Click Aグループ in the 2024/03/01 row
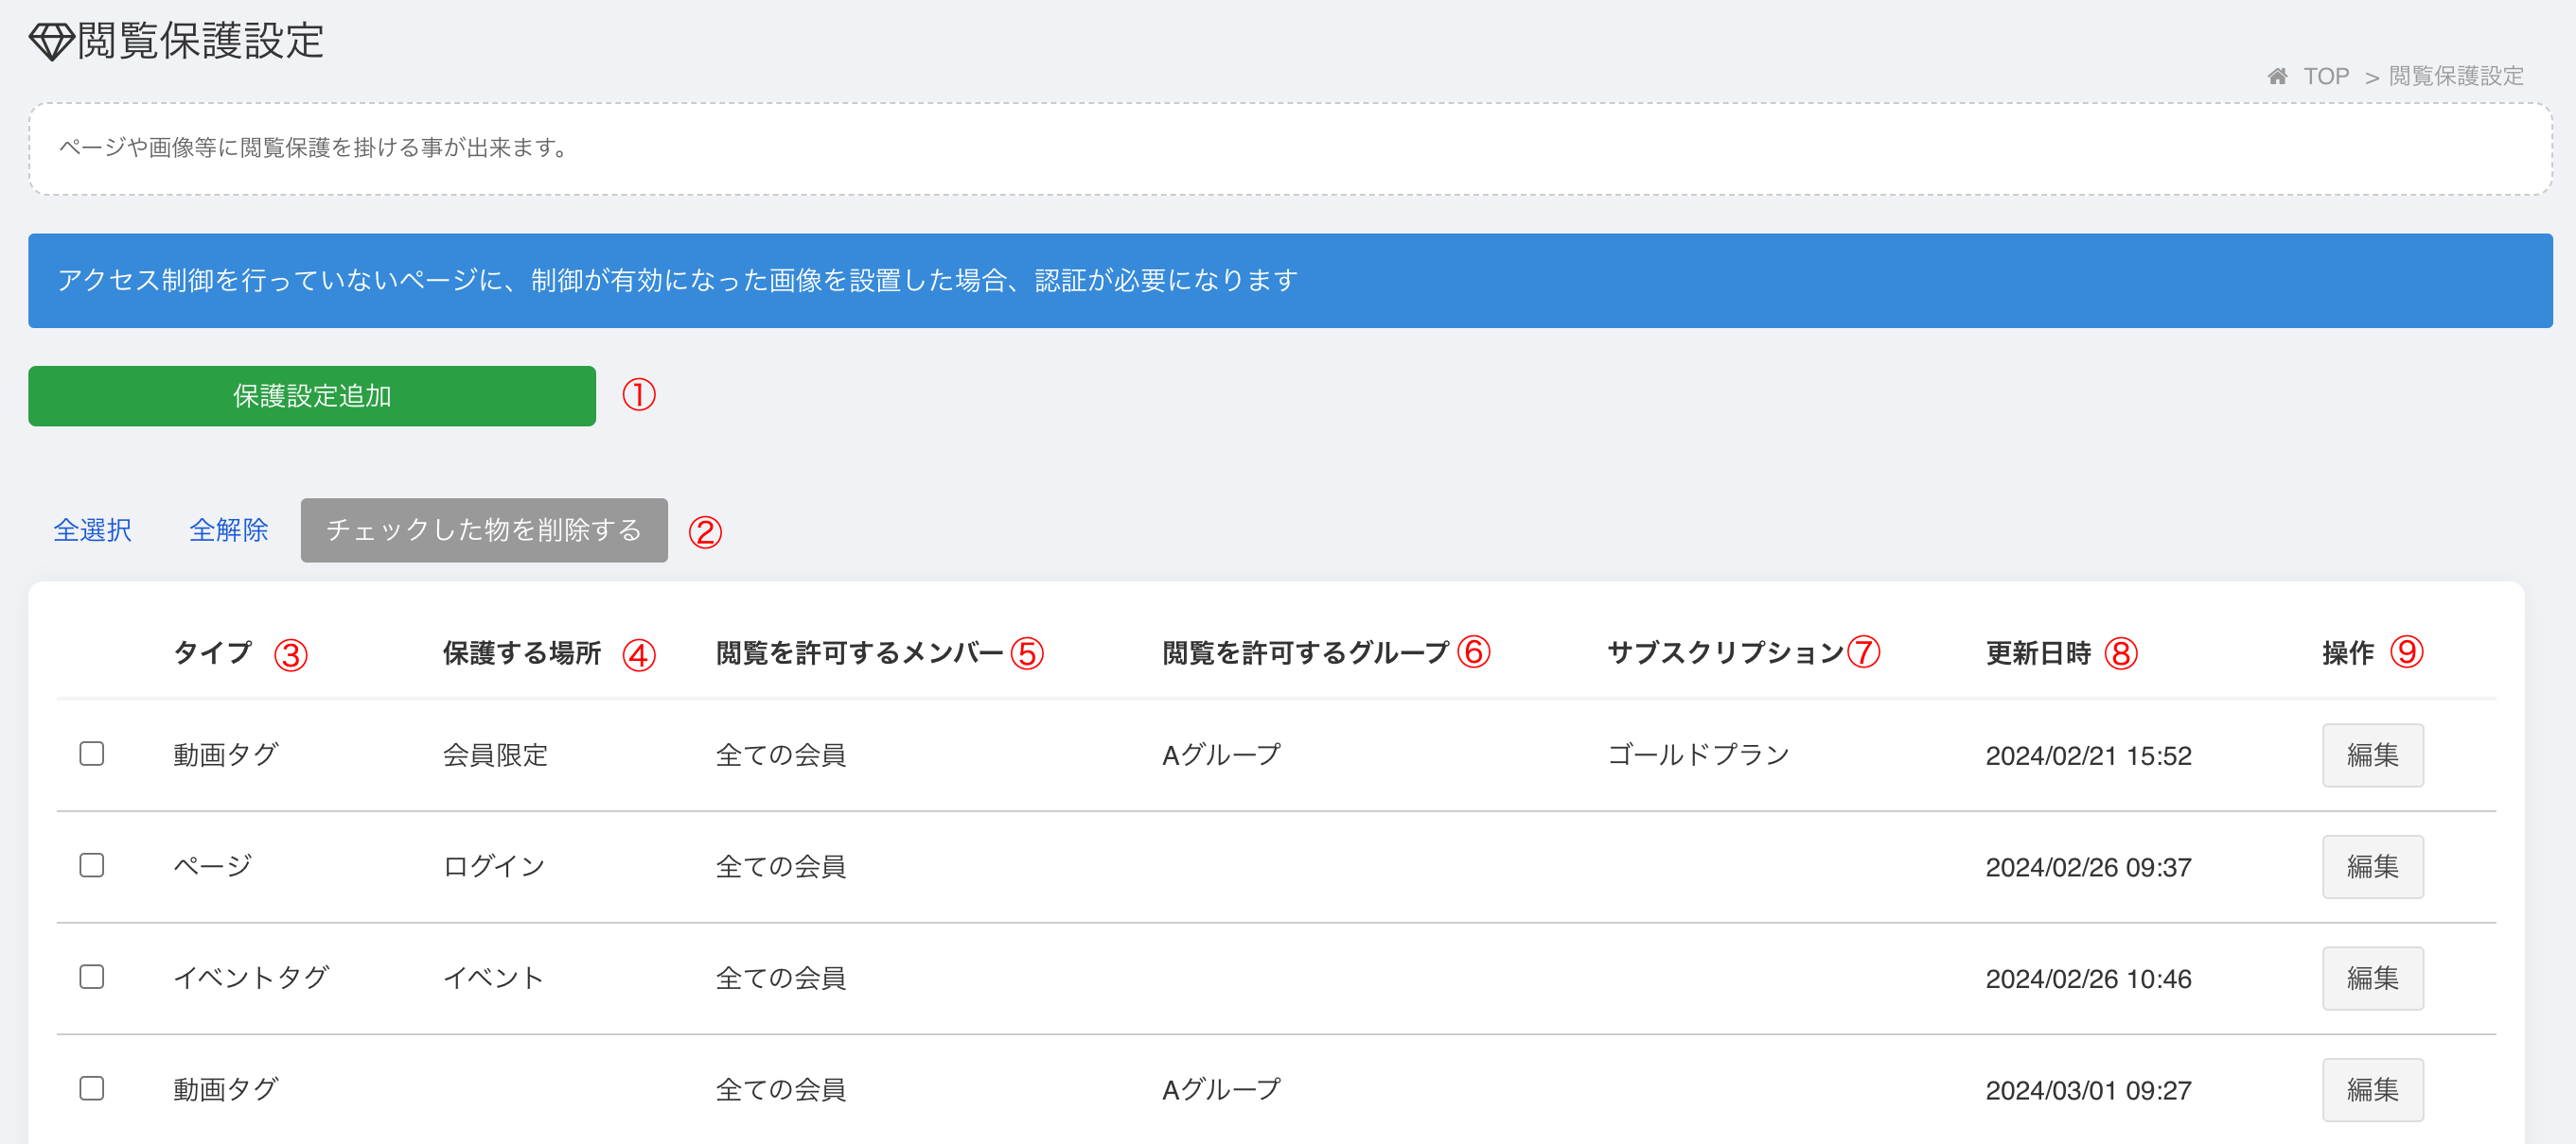This screenshot has height=1144, width=2576. (x=1222, y=1090)
